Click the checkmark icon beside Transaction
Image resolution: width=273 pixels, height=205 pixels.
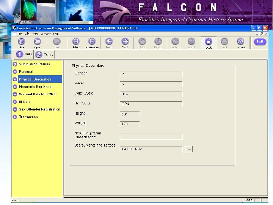[x=15, y=117]
